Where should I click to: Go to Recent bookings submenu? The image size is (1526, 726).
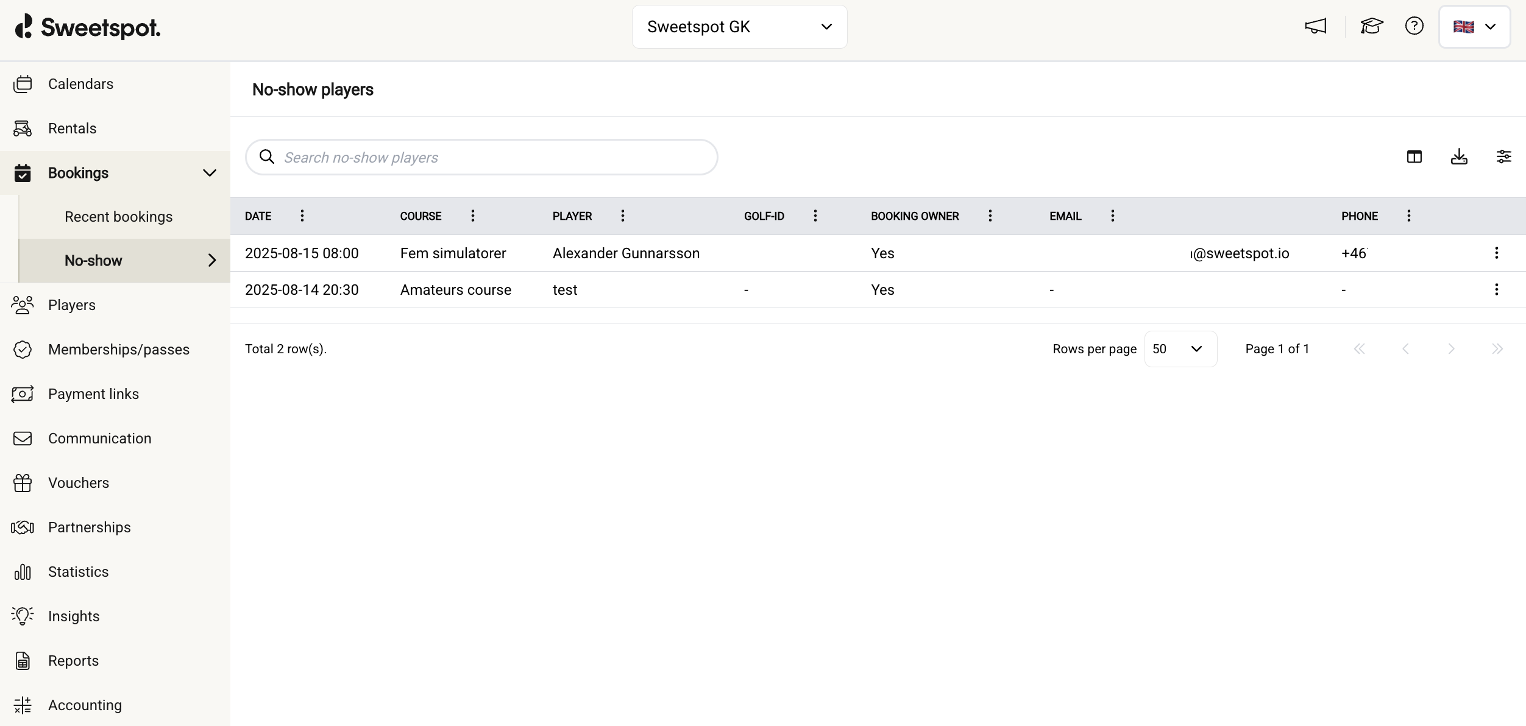click(x=119, y=217)
